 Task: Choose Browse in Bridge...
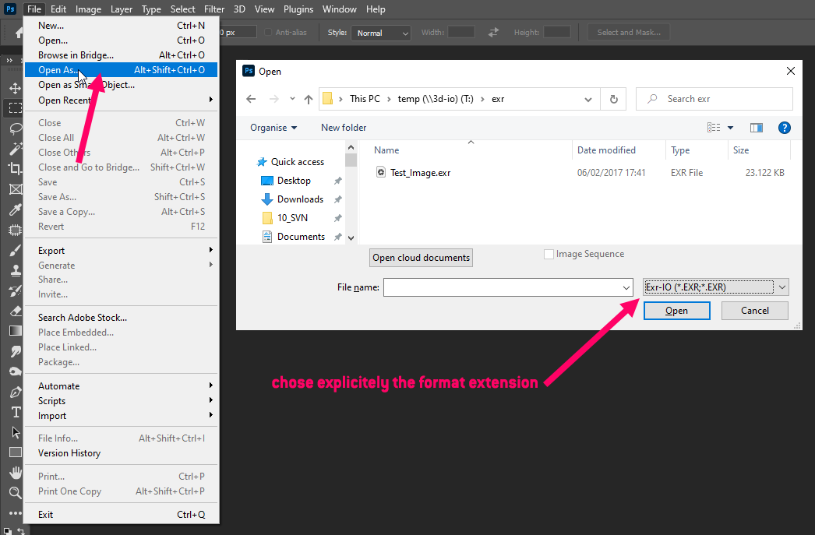pos(121,55)
